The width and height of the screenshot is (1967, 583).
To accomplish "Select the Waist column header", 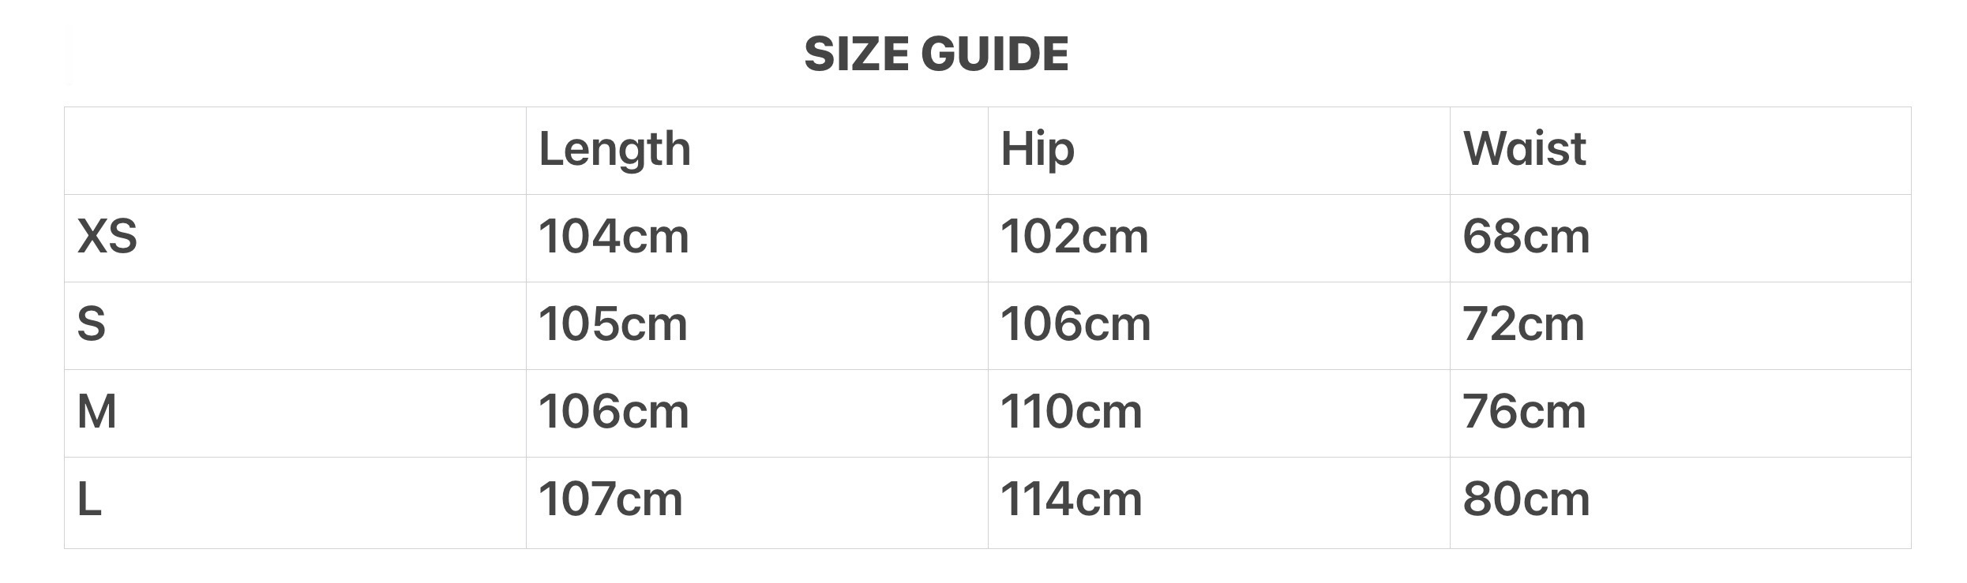I will 1524,149.
